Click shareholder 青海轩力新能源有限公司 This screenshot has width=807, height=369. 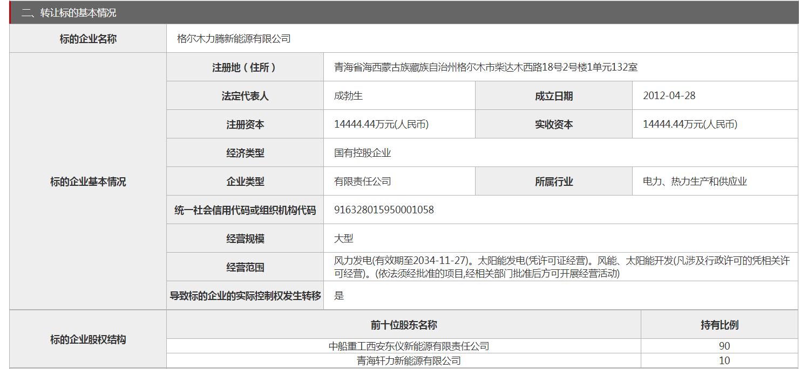(409, 361)
